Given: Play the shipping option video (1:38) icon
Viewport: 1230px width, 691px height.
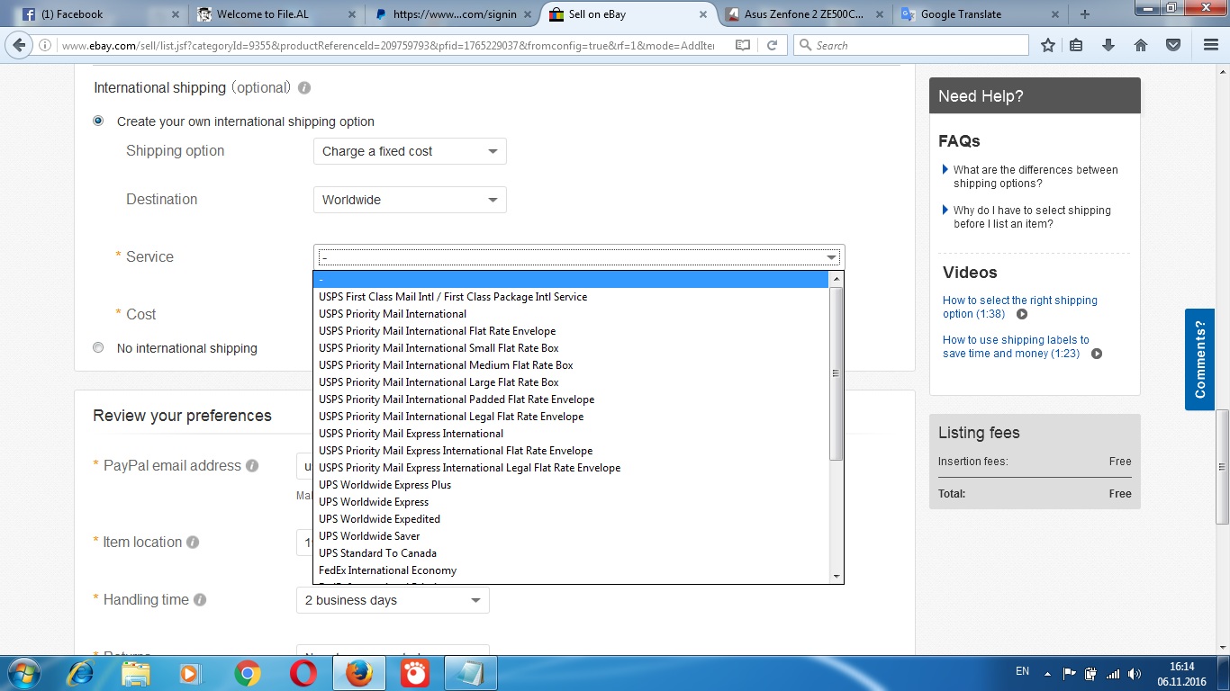Looking at the screenshot, I should pyautogui.click(x=1022, y=314).
